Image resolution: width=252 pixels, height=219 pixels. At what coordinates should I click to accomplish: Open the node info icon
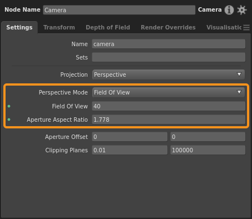(229, 10)
